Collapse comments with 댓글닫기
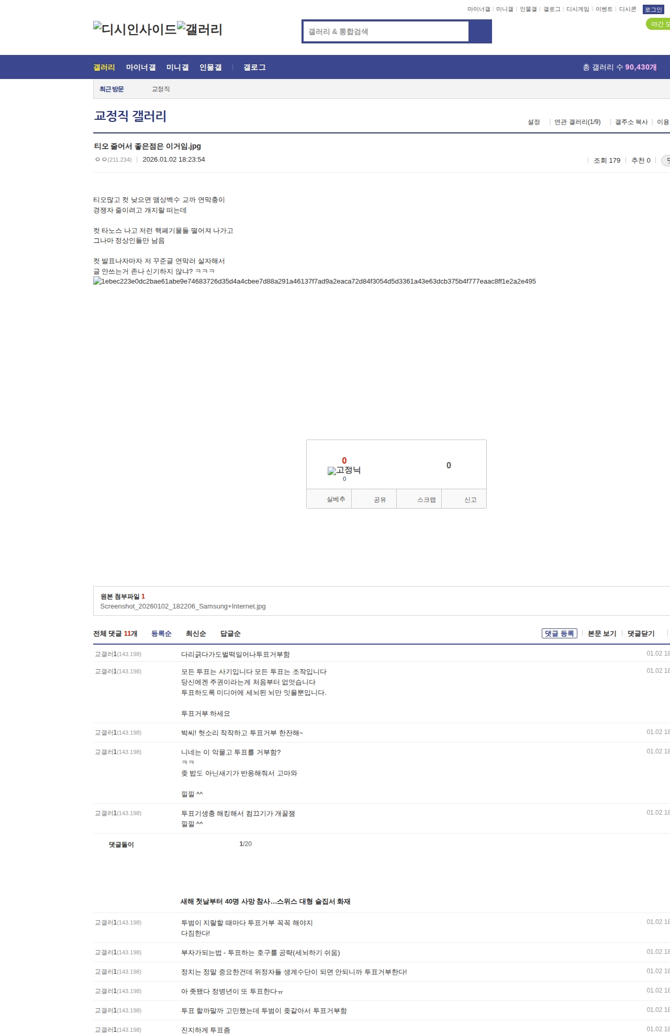The width and height of the screenshot is (670, 1036). pyautogui.click(x=641, y=634)
